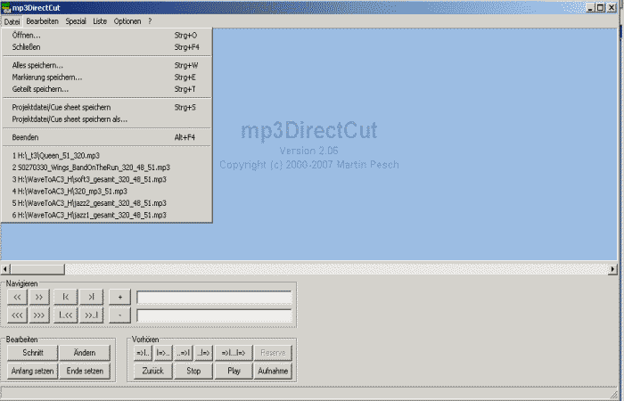Image resolution: width=624 pixels, height=401 pixels.
Task: Click the Anfang setzen button
Action: click(x=32, y=371)
